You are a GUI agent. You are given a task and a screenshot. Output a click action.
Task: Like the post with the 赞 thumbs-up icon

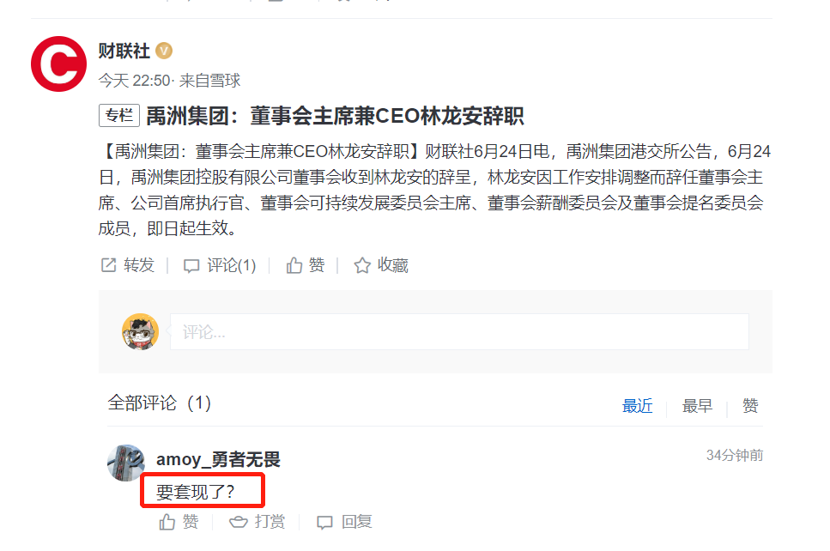(294, 265)
